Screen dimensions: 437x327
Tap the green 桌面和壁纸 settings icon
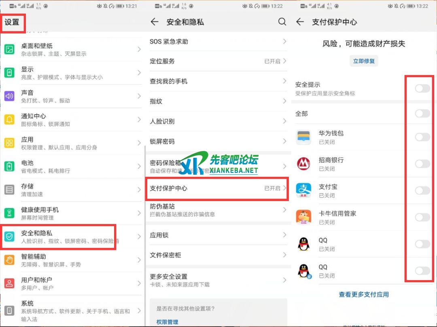pos(9,49)
